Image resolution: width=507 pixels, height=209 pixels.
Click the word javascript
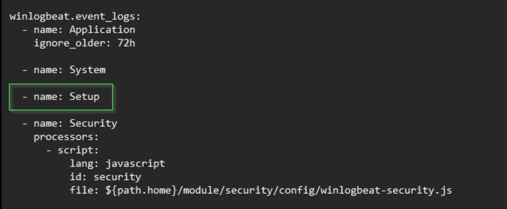pos(135,164)
